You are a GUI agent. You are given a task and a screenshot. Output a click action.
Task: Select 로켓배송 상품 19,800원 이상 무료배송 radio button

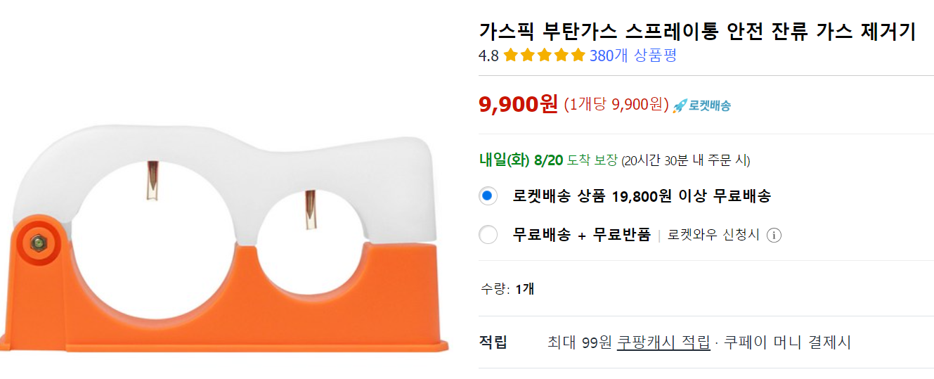pyautogui.click(x=488, y=196)
